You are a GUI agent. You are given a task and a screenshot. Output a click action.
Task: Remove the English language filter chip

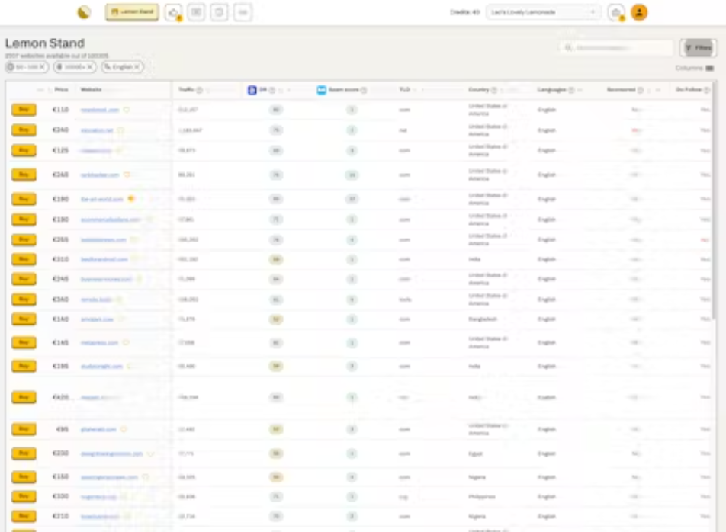click(x=137, y=67)
